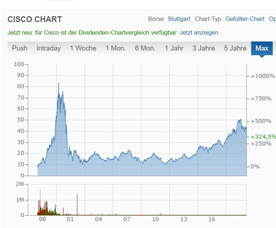Click the 16 year axis label
The height and width of the screenshot is (228, 276).
click(212, 219)
